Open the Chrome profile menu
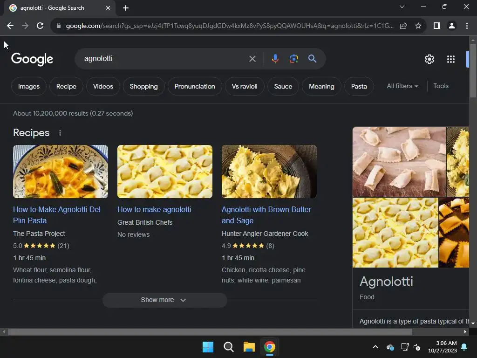 [x=452, y=26]
